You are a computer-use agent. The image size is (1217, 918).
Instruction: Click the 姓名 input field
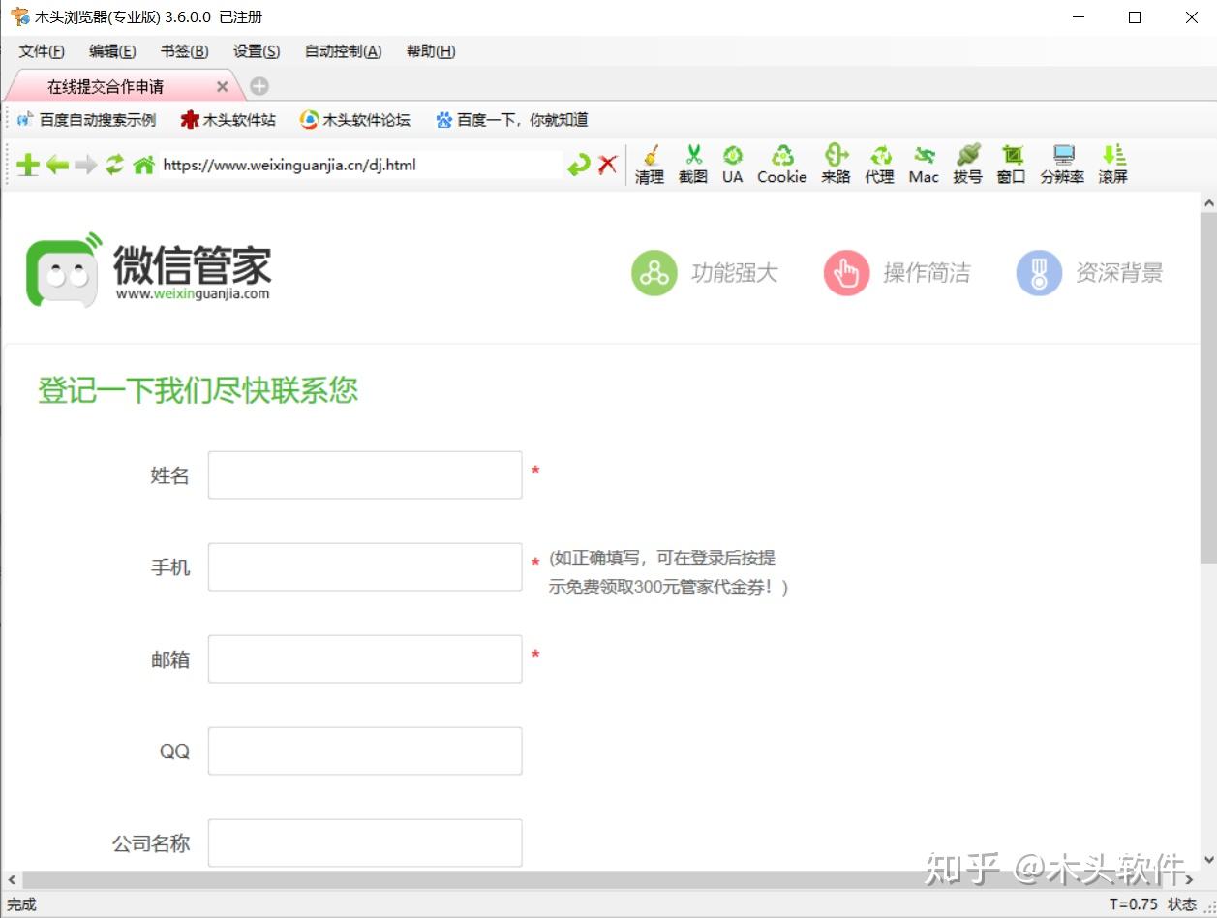(x=365, y=475)
